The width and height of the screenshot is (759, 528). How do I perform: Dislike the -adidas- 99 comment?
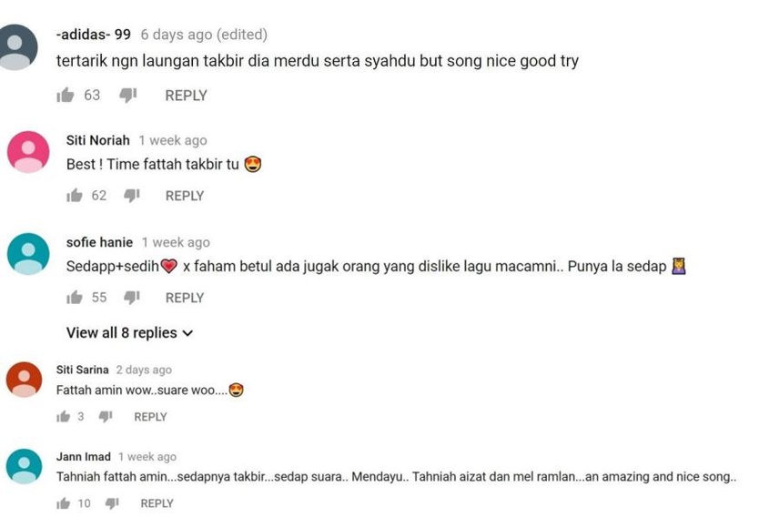coord(128,96)
